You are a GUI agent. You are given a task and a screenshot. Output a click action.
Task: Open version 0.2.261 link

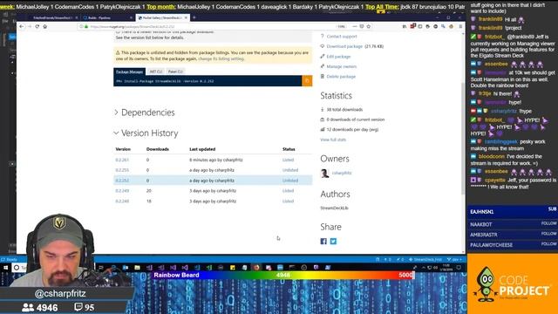pos(122,160)
